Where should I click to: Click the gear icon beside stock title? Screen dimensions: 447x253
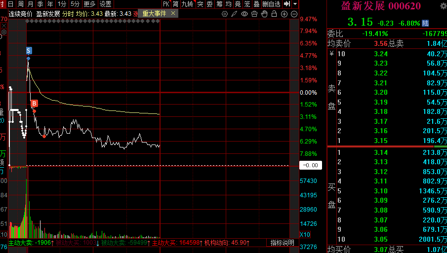click(x=444, y=6)
